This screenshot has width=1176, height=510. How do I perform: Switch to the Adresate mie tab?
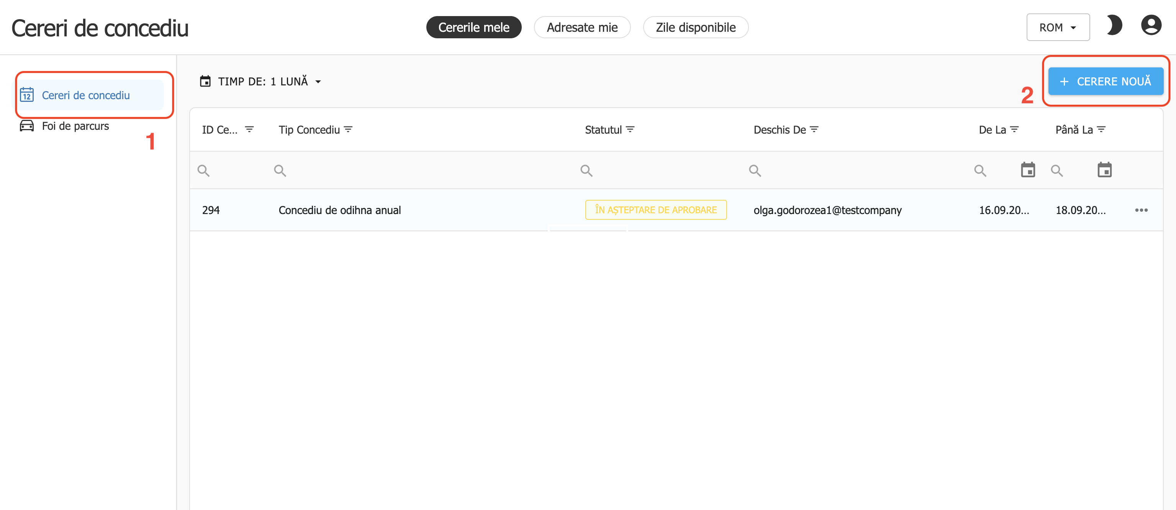(582, 27)
